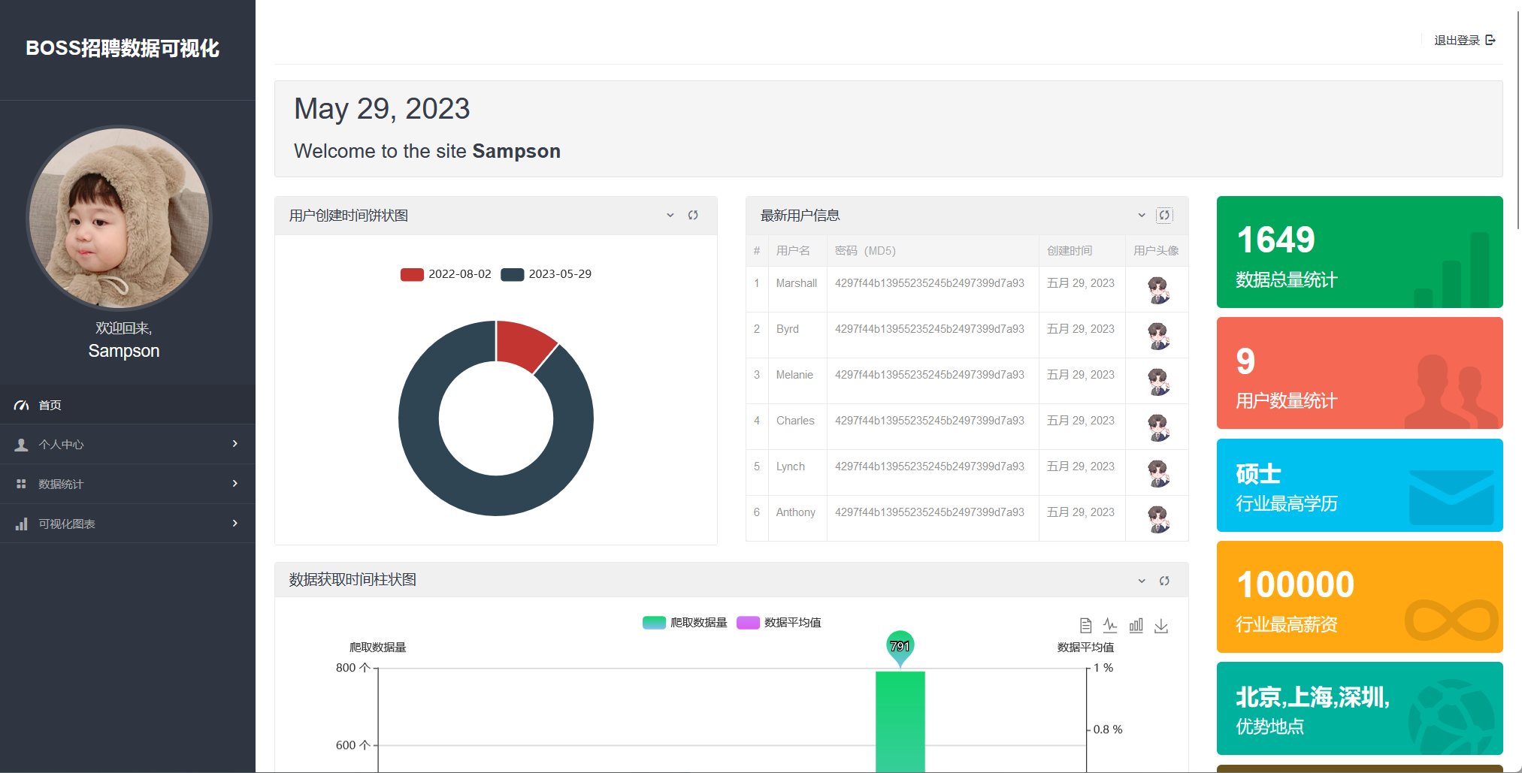Click the green 791 data bar
The width and height of the screenshot is (1522, 773).
click(900, 721)
